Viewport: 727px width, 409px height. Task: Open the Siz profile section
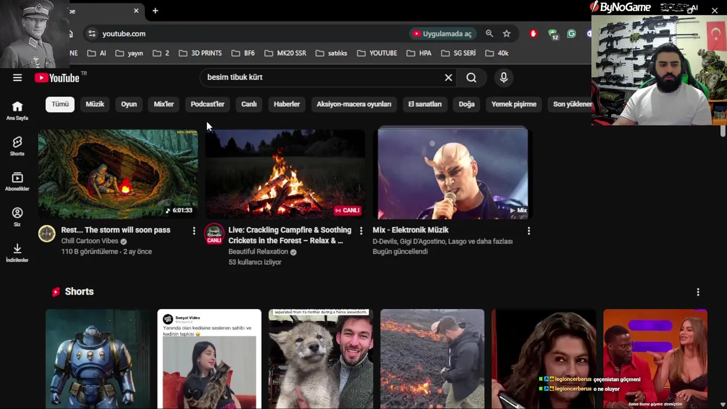[17, 217]
